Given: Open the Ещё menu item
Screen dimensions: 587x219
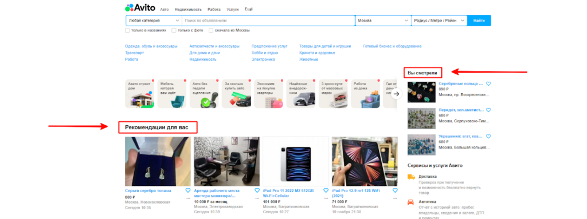Looking at the screenshot, I should [x=249, y=9].
